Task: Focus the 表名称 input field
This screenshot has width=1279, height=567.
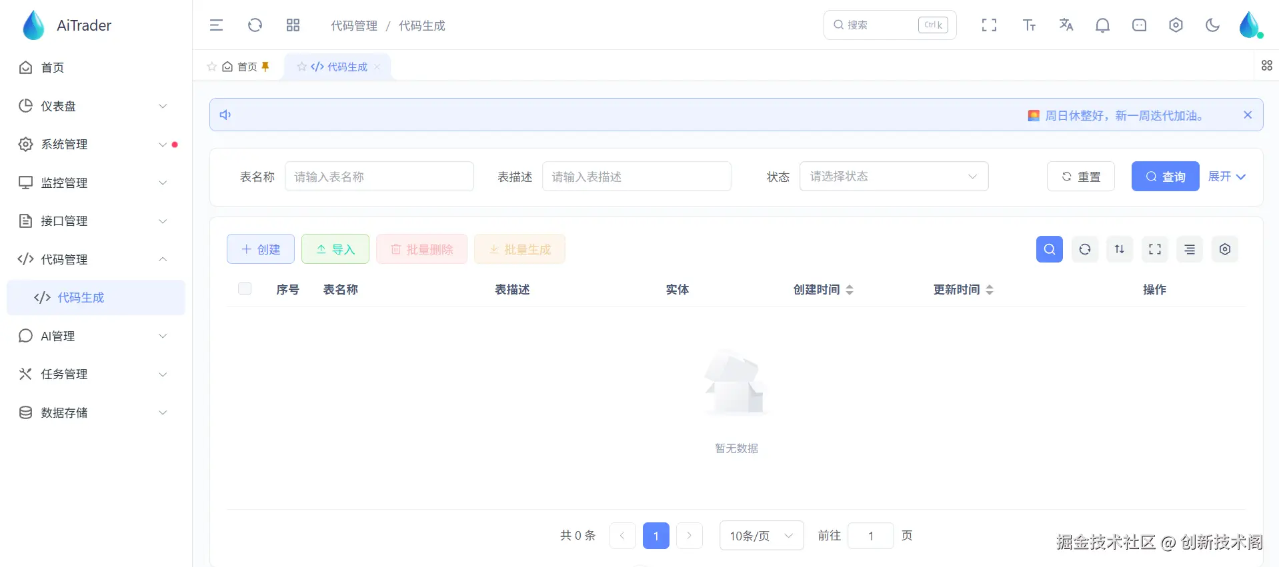Action: click(379, 177)
